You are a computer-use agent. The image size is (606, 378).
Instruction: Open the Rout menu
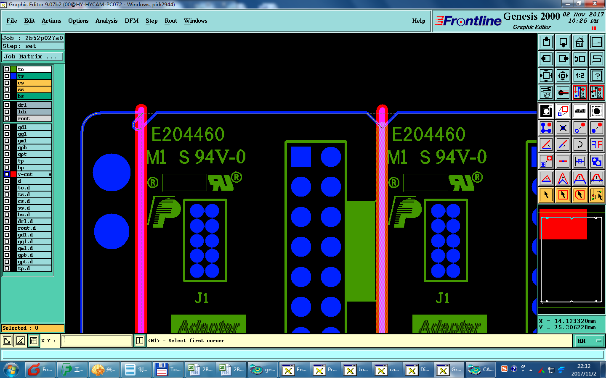click(x=171, y=21)
